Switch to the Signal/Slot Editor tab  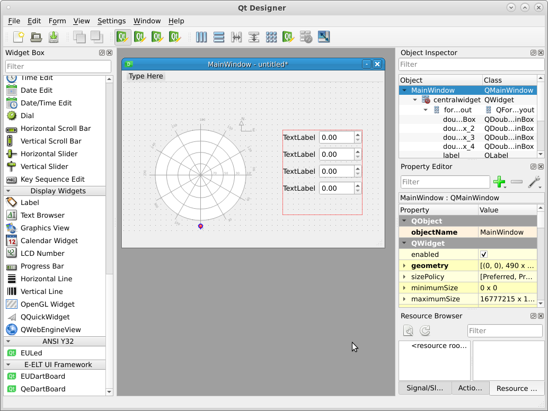[x=425, y=388]
